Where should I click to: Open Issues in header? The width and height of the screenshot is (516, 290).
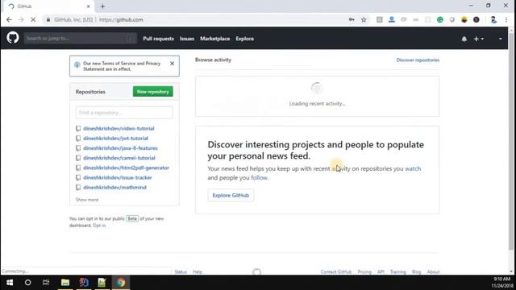(x=187, y=39)
